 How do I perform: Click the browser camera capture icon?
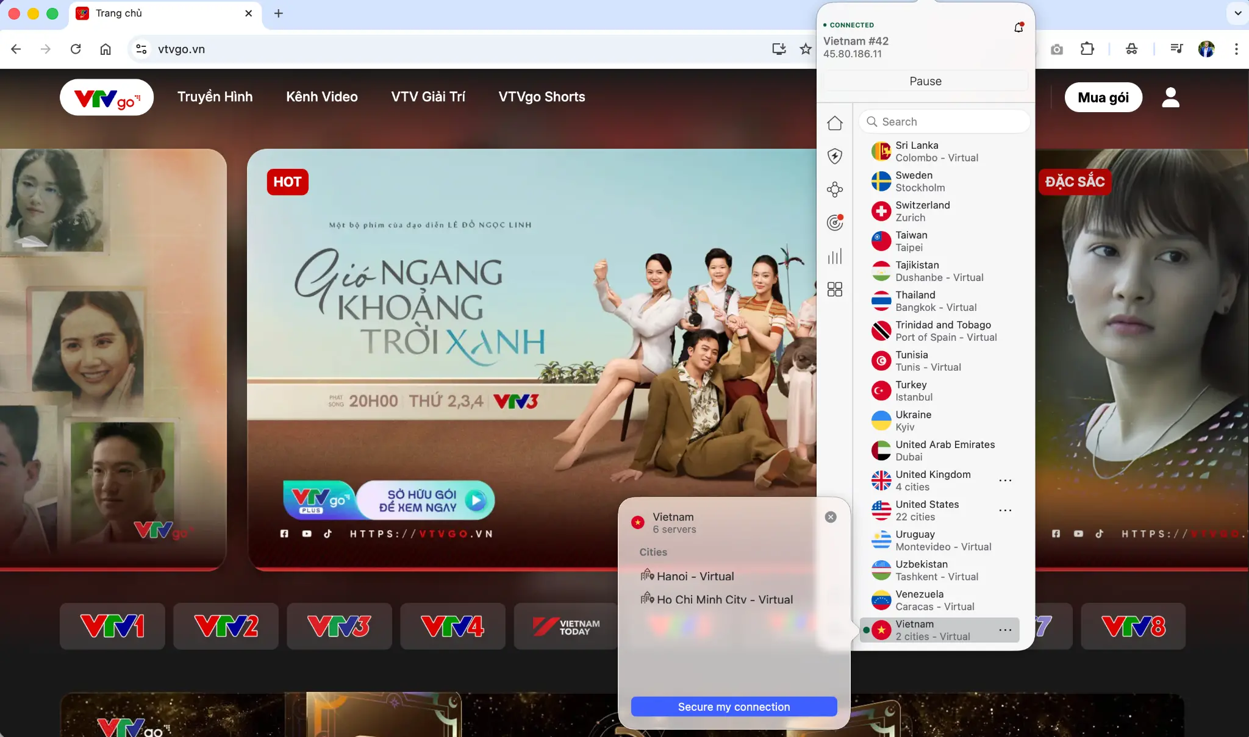(1056, 49)
